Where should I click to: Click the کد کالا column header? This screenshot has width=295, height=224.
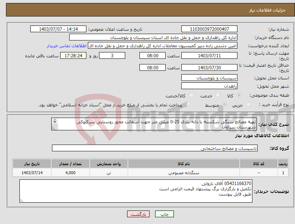tap(259, 164)
